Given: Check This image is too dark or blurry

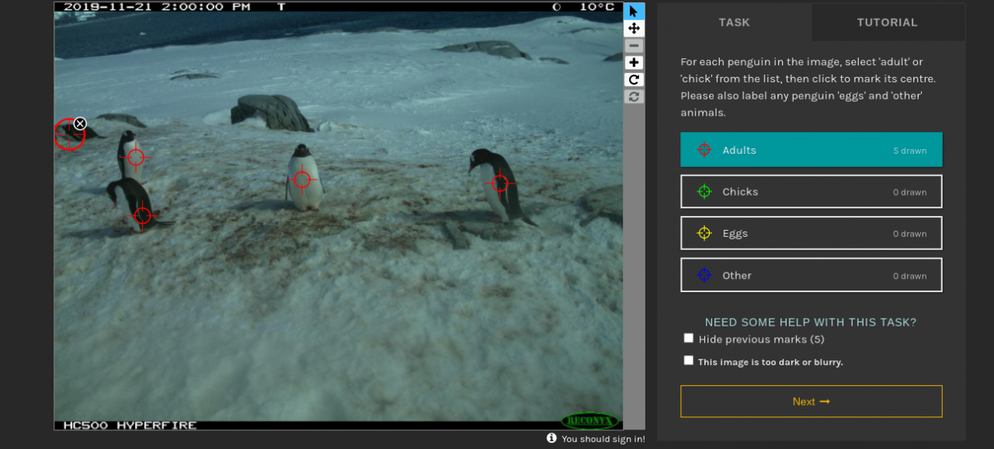Looking at the screenshot, I should pos(688,360).
